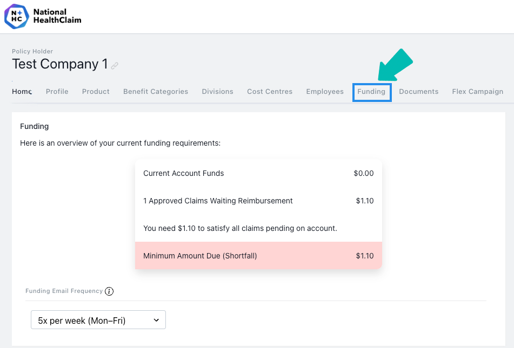
Task: View the Cost Centres tab
Action: (x=270, y=92)
